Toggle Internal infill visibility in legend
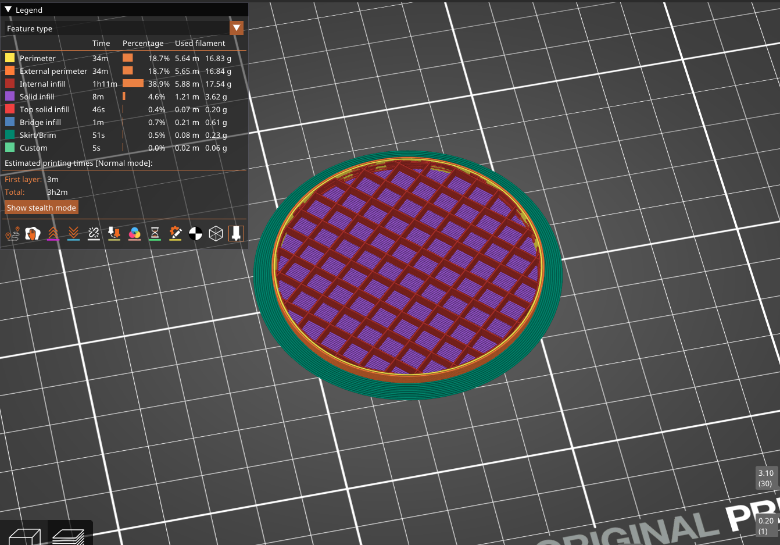780x545 pixels. [x=42, y=84]
